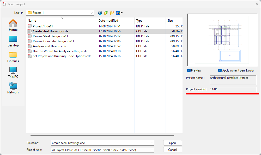Select This PC in the sidebar
This screenshot has height=155, width=261.
tap(13, 72)
